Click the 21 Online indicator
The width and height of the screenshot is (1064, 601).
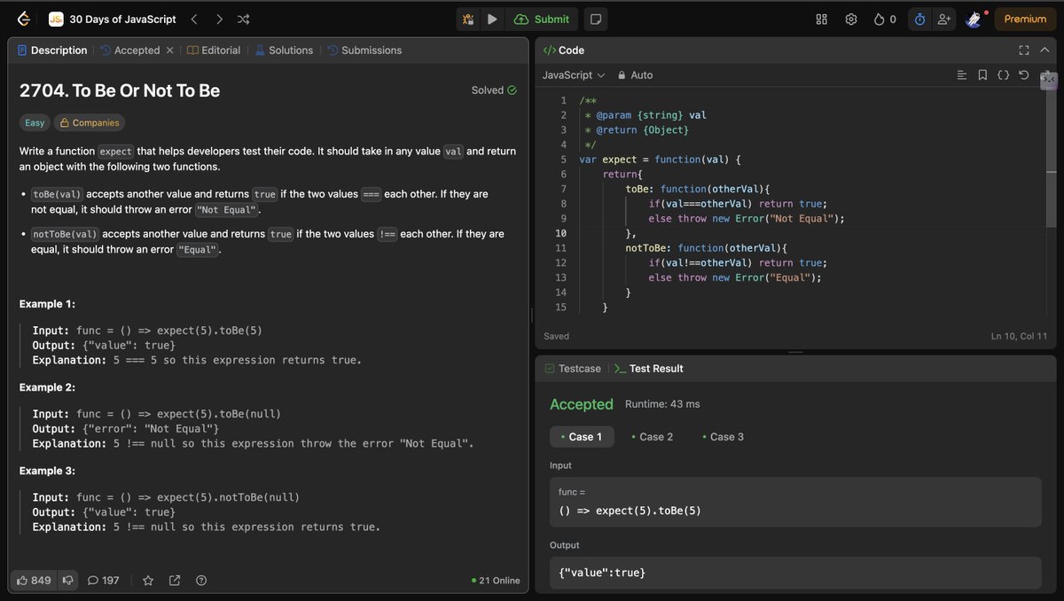[496, 581]
